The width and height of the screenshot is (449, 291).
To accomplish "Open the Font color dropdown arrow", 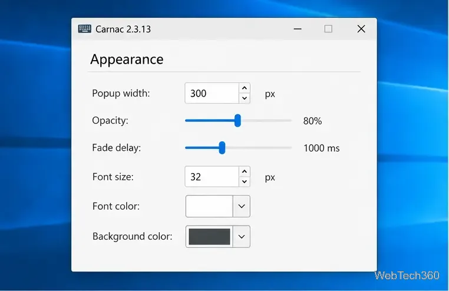I will pos(242,206).
